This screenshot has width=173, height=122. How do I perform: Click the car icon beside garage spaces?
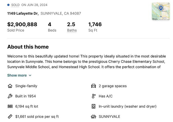(94, 86)
